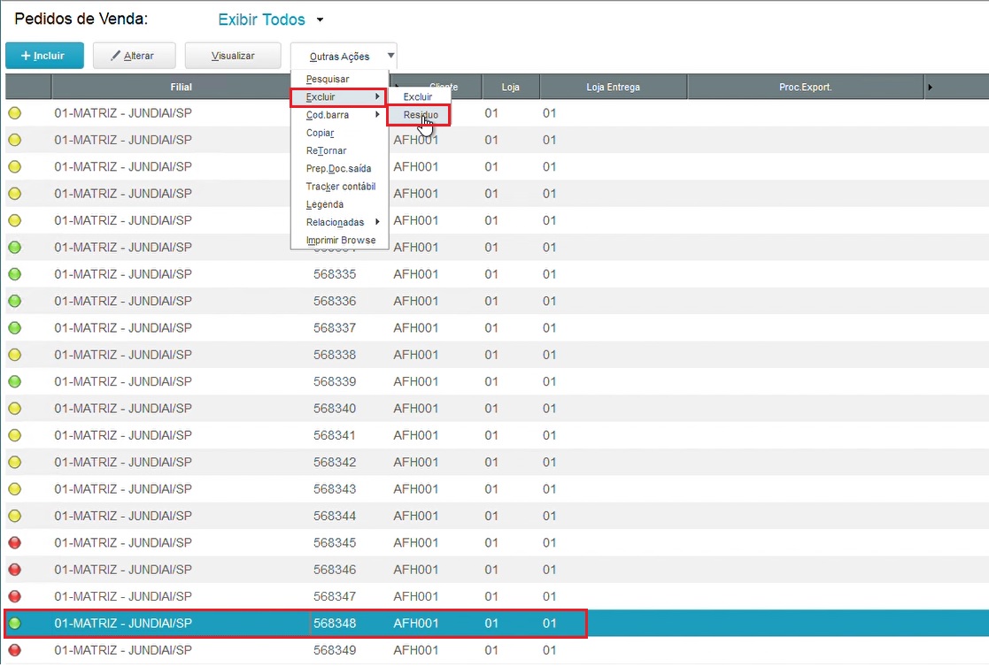Click the green status icon of order 568335

pos(14,274)
